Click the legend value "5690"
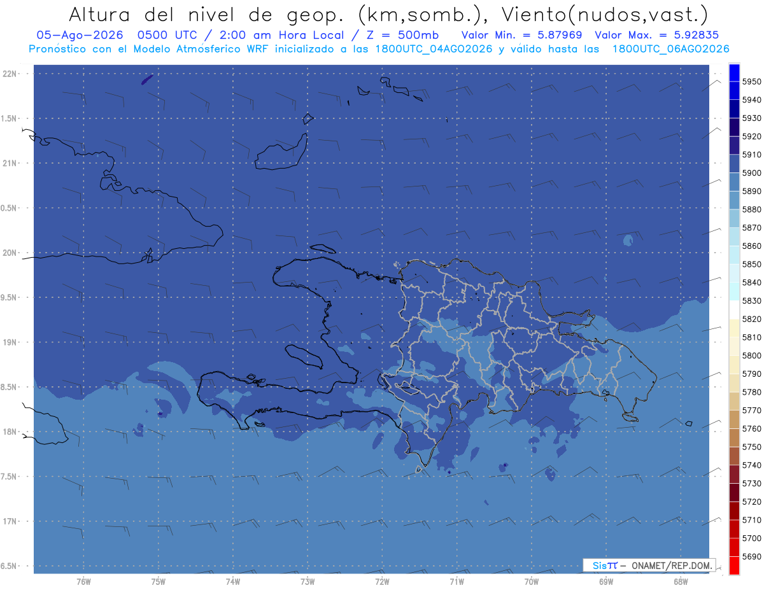 tap(751, 556)
